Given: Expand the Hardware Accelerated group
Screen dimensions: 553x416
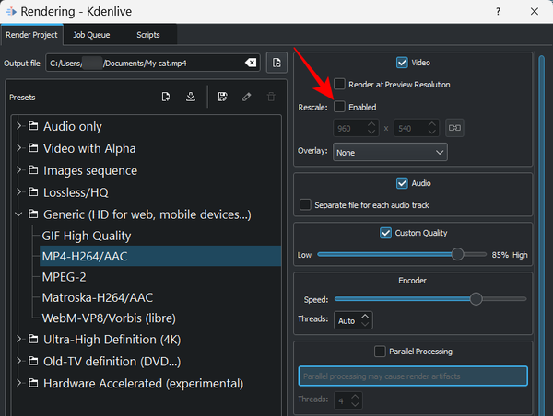Looking at the screenshot, I should 18,383.
